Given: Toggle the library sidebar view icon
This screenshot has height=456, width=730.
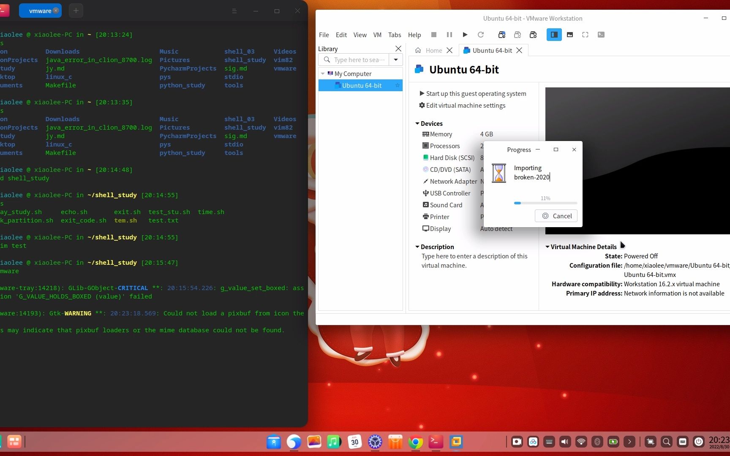Looking at the screenshot, I should [x=554, y=35].
